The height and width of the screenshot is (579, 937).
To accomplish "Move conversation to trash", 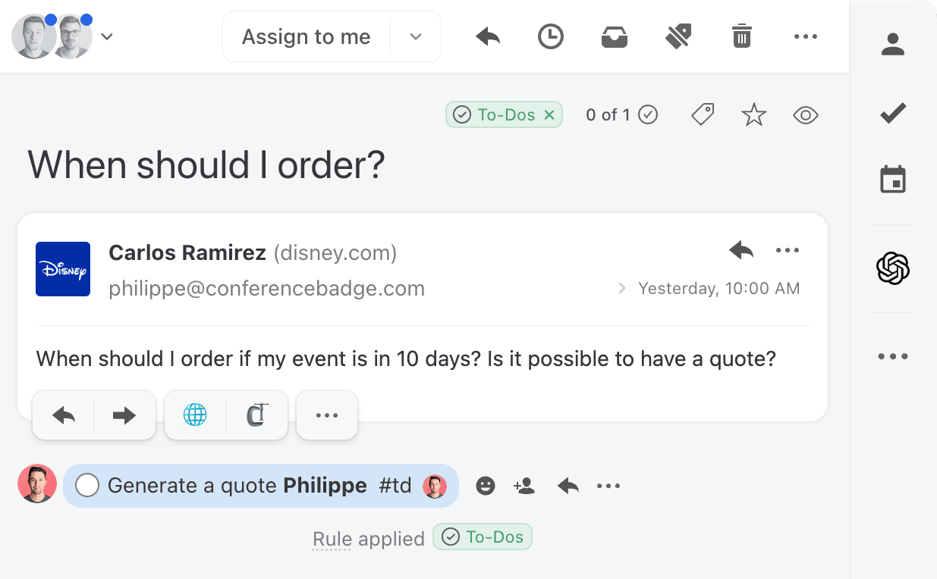I will pos(742,36).
